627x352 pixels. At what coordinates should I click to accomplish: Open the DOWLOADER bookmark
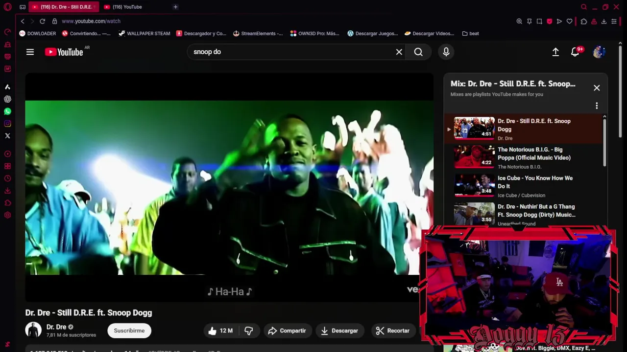click(x=38, y=33)
